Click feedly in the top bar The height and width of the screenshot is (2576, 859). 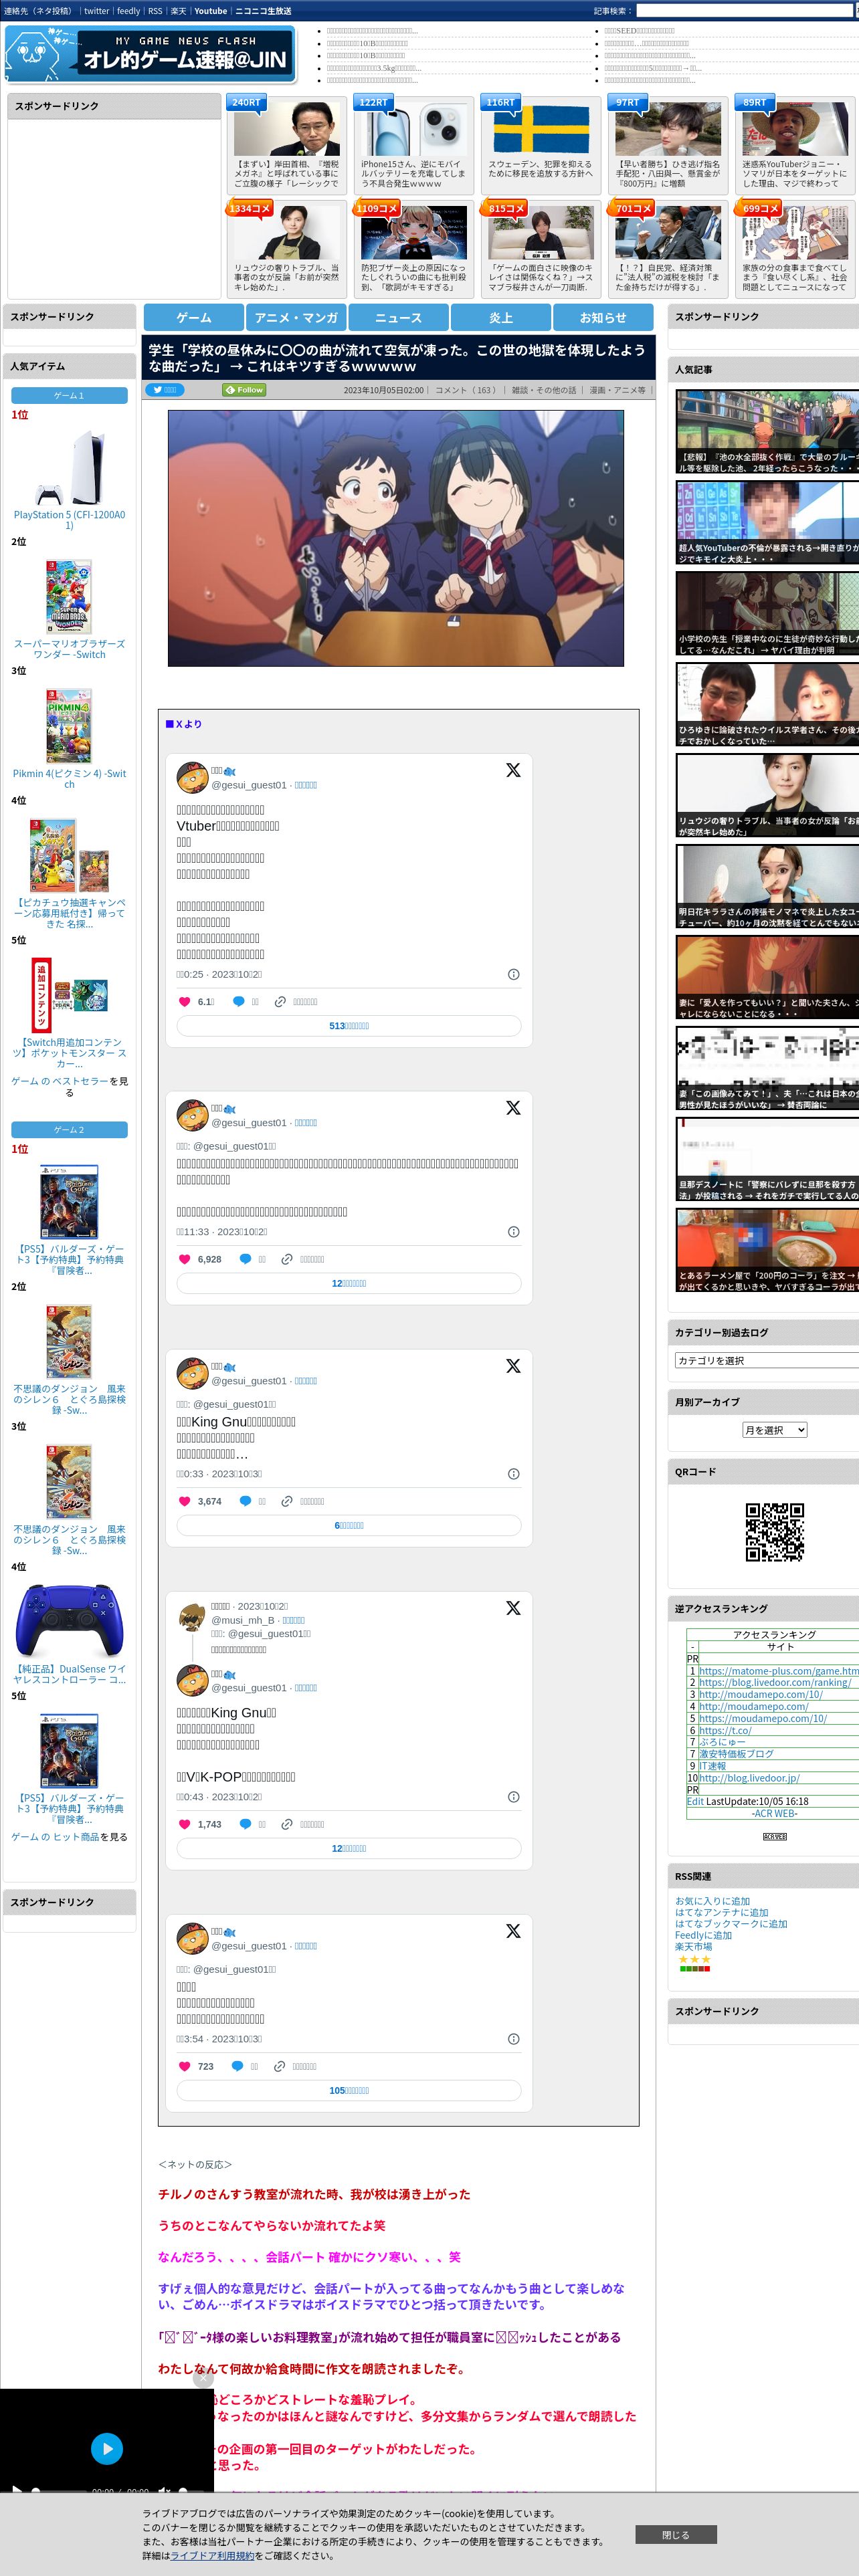(129, 11)
